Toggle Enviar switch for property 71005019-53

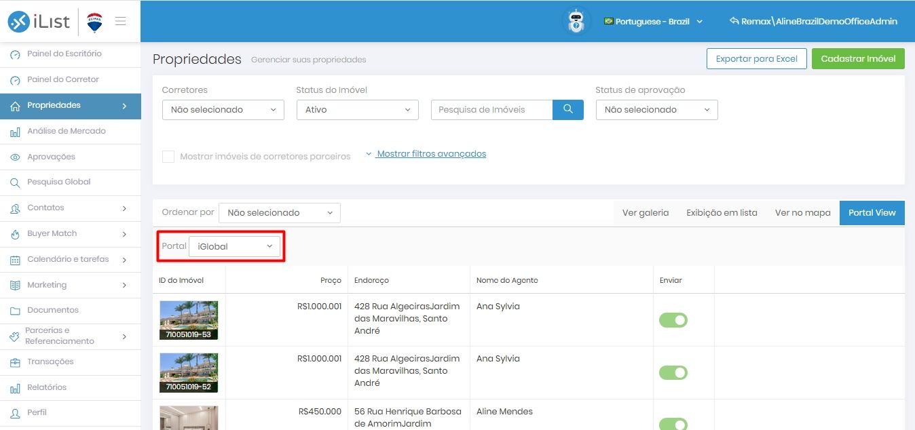click(673, 320)
